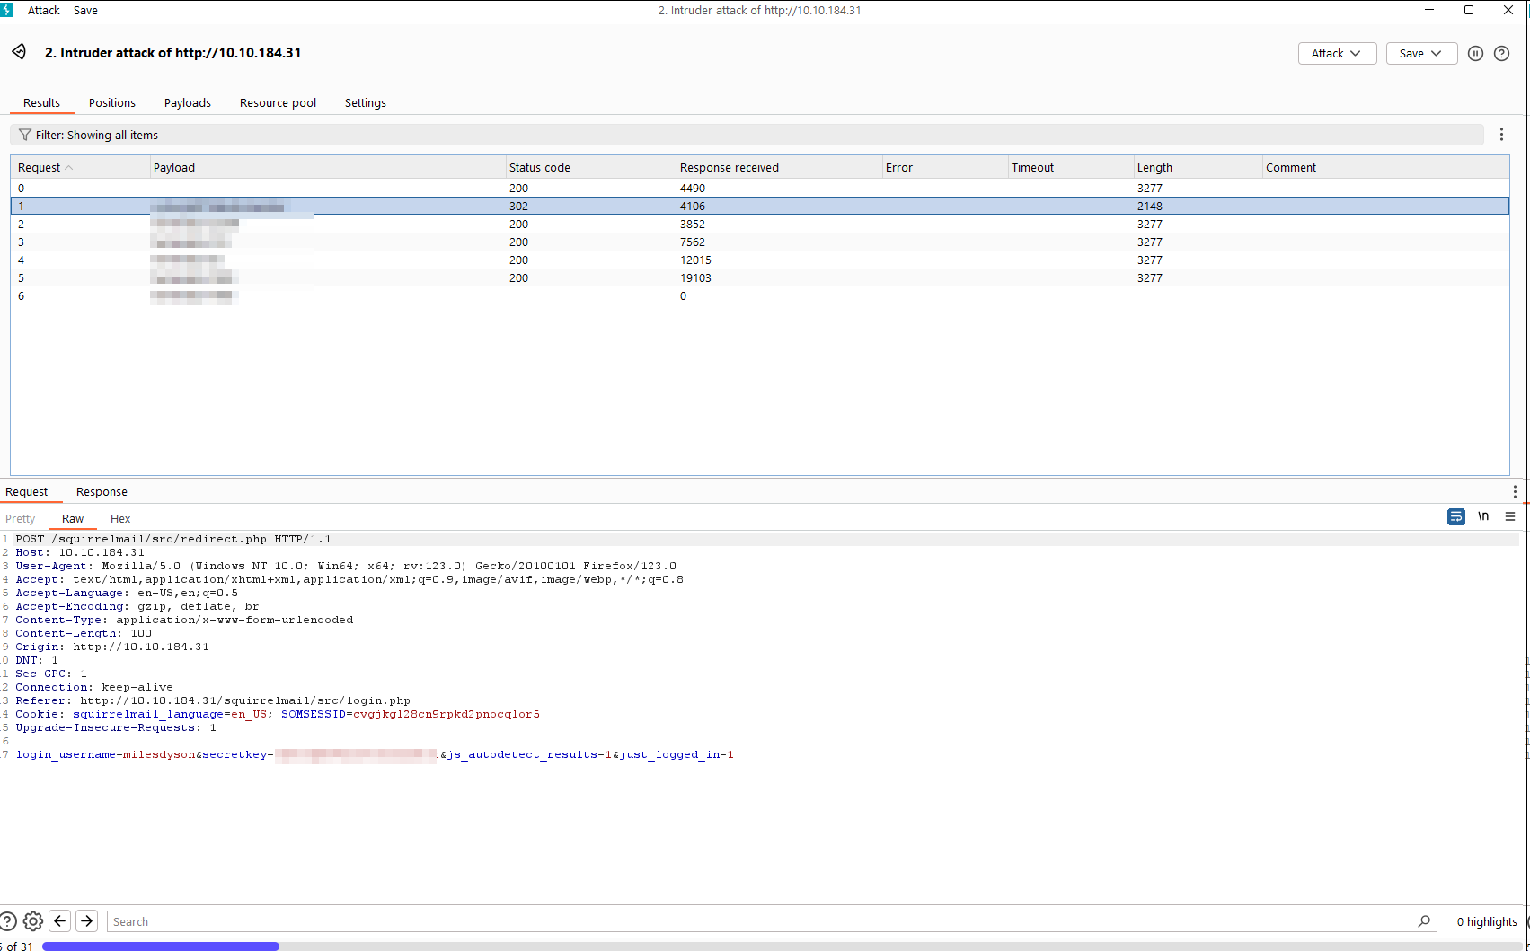Screen dimensions: 1530x951
Task: Sort by the Status code column header
Action: pyautogui.click(x=591, y=167)
